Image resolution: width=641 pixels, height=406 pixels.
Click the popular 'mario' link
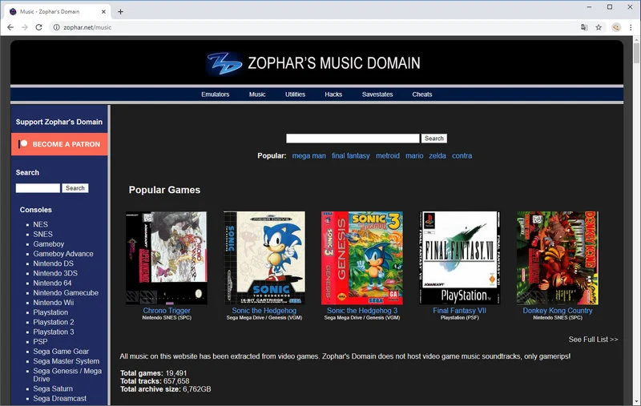[x=414, y=155]
